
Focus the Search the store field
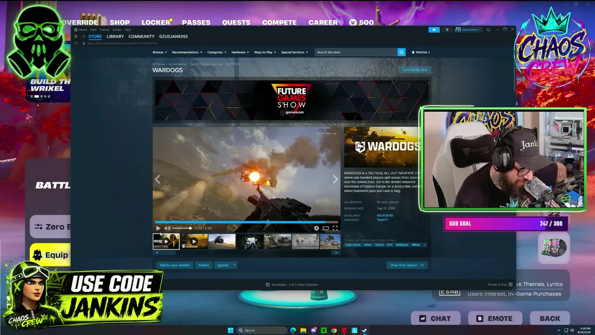coord(356,52)
